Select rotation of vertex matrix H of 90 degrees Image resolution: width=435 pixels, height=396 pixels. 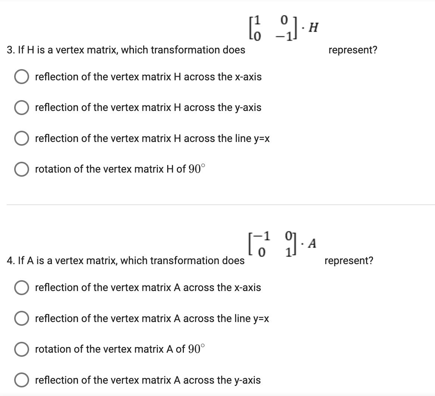[x=21, y=169]
